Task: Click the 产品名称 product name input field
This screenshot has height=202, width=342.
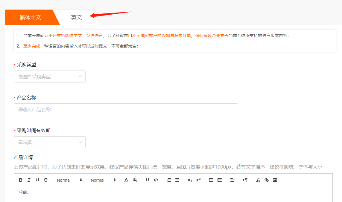Action: click(x=126, y=109)
